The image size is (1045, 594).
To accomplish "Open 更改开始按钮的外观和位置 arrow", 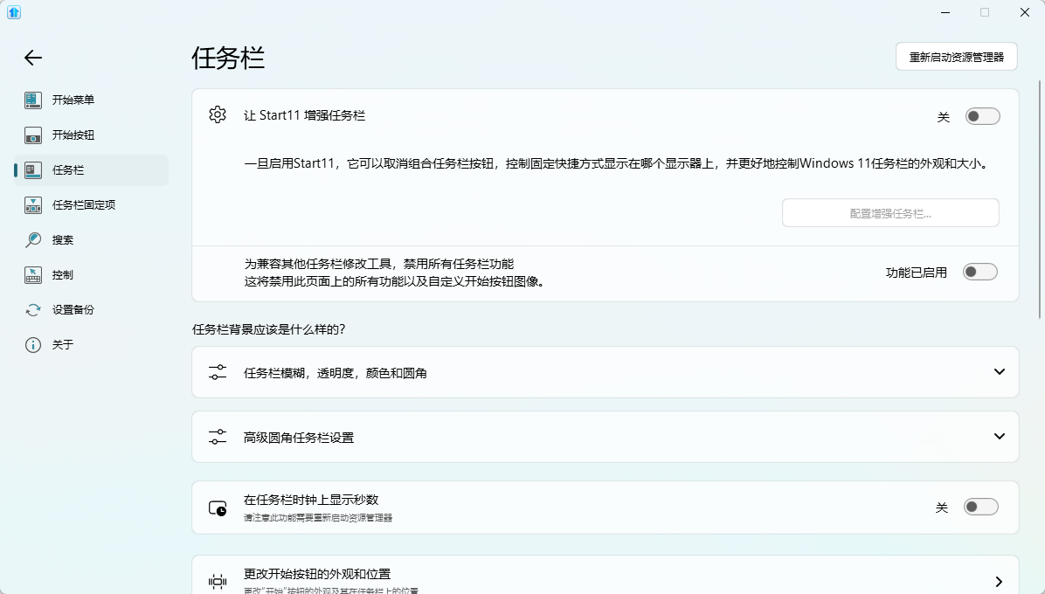I will click(x=999, y=582).
